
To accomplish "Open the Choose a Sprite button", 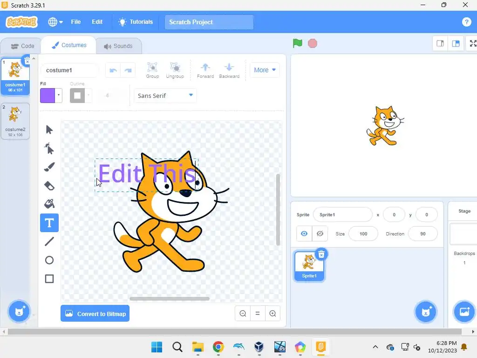I will (x=426, y=311).
